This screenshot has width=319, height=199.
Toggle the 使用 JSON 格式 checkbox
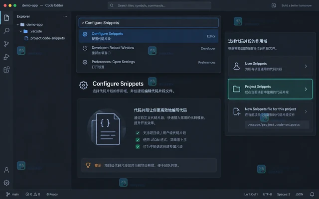click(x=138, y=140)
